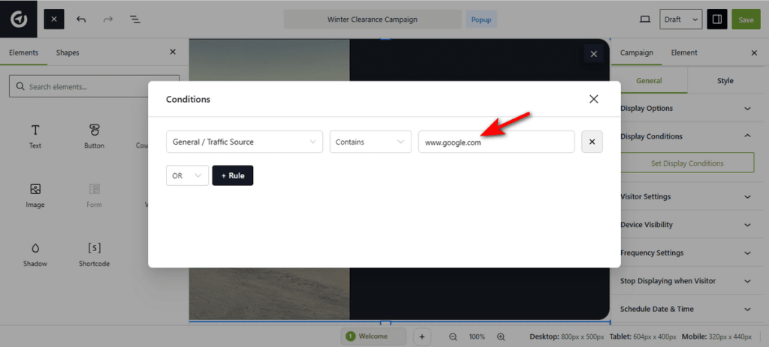The width and height of the screenshot is (769, 347).
Task: Click the Winter Clearance Campaign title field
Action: [372, 19]
